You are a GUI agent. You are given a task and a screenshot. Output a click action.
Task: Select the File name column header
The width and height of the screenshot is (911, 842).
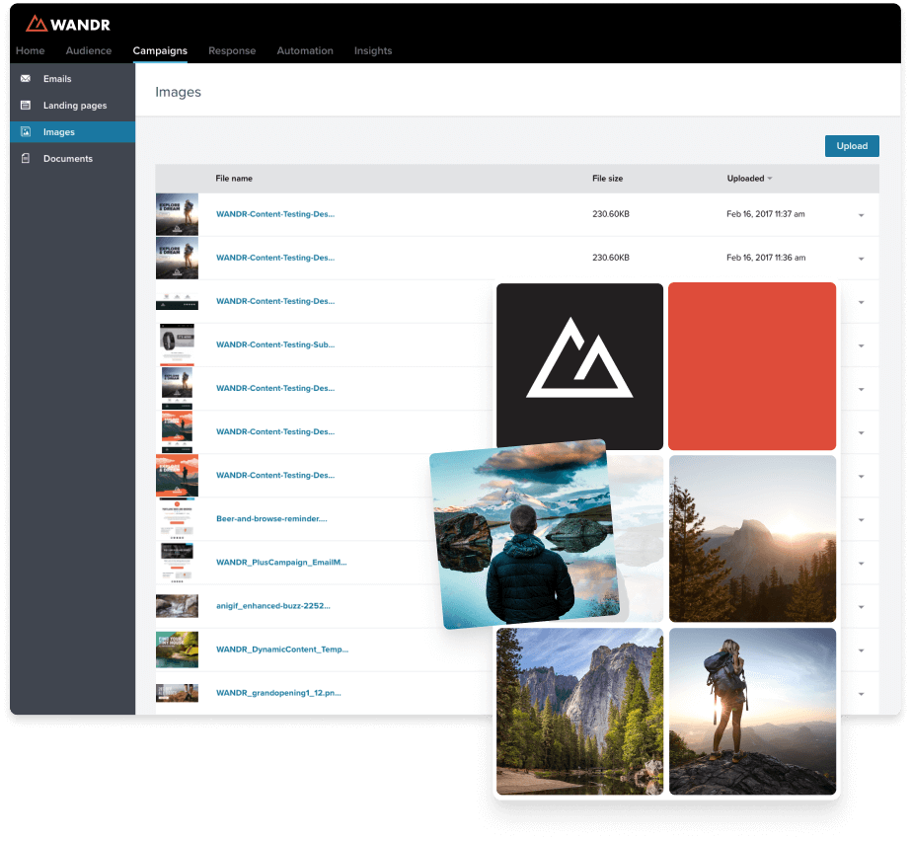[234, 179]
